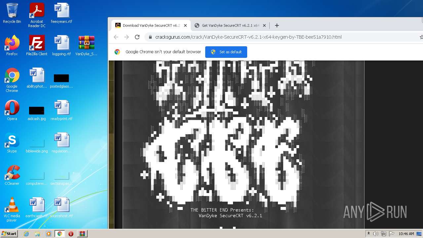Image resolution: width=423 pixels, height=238 pixels.
Task: Open earthcame.rtf document icon
Action: [x=37, y=208]
